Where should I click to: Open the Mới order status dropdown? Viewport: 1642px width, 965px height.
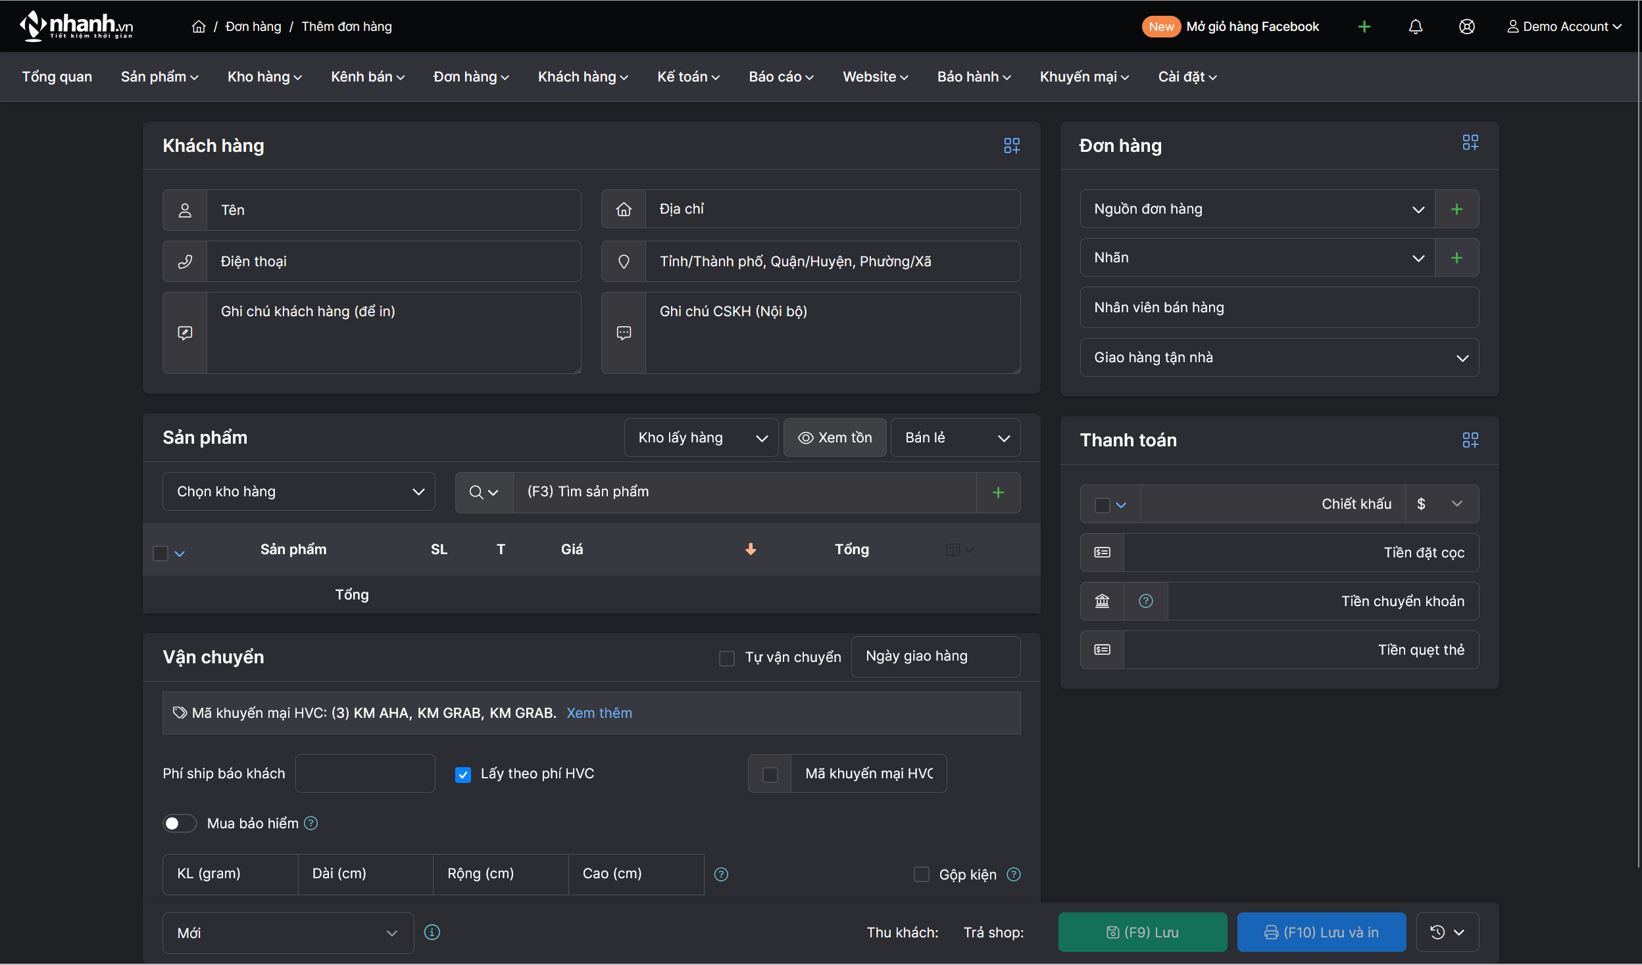pos(288,933)
